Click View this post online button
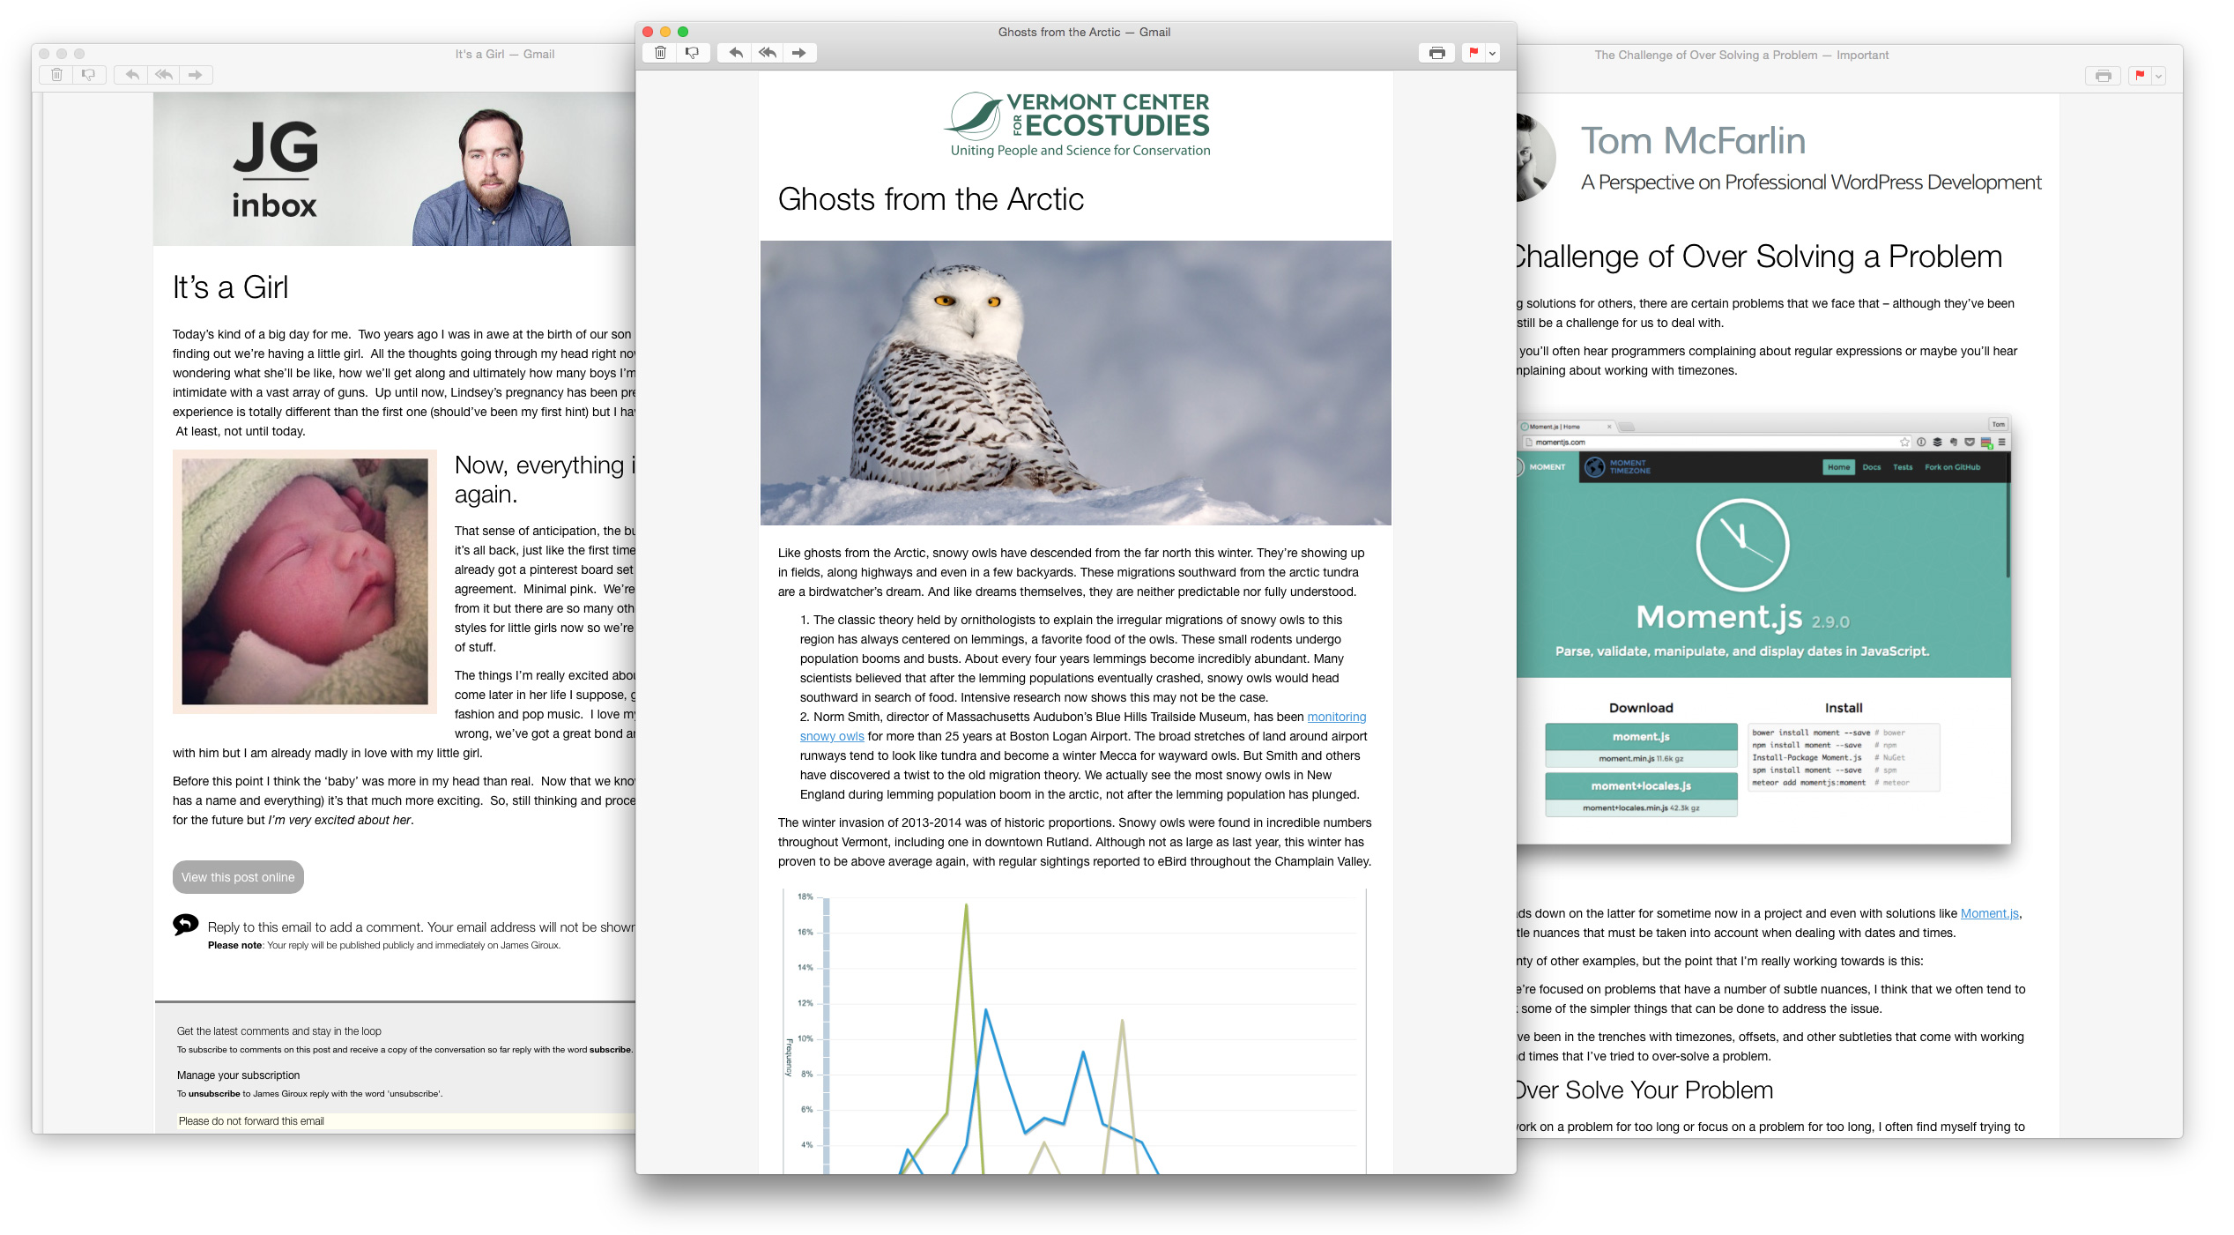2234x1235 pixels. (238, 877)
